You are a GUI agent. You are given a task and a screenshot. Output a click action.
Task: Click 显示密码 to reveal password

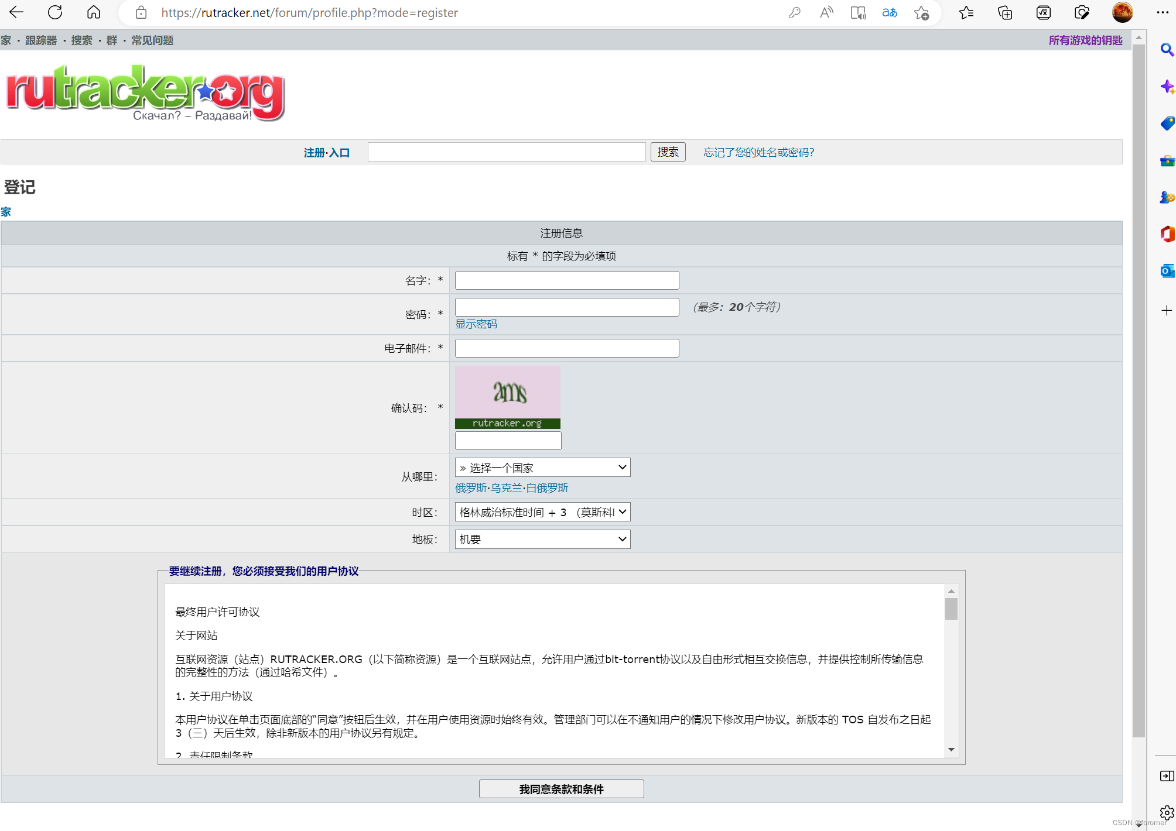point(476,324)
